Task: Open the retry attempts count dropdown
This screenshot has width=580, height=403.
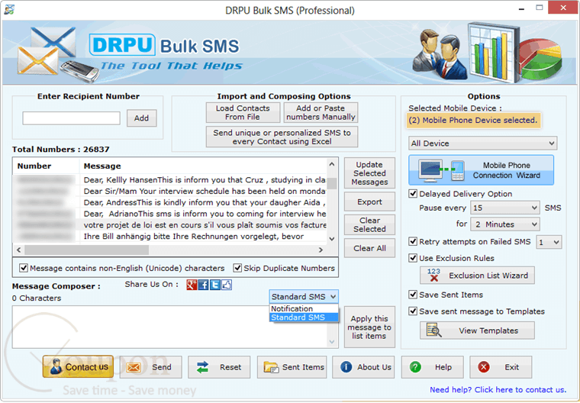Action: click(x=549, y=243)
